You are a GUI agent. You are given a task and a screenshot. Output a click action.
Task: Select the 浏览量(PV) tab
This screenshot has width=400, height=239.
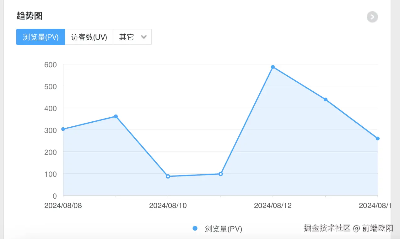41,37
